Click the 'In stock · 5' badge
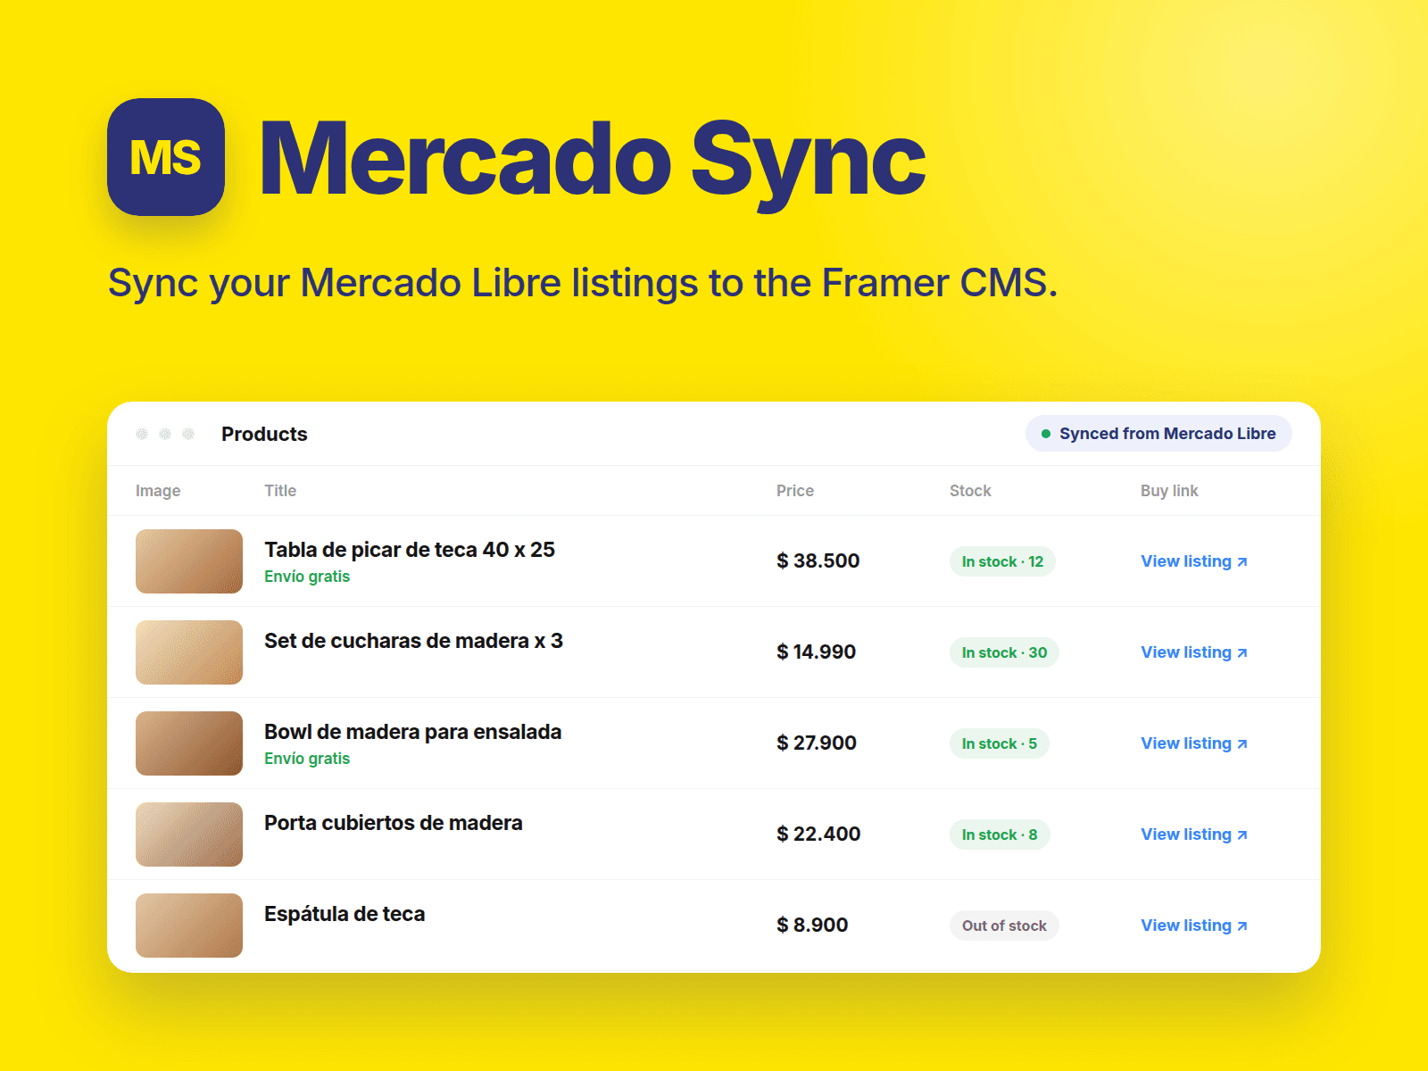The height and width of the screenshot is (1071, 1428). pyautogui.click(x=1000, y=743)
